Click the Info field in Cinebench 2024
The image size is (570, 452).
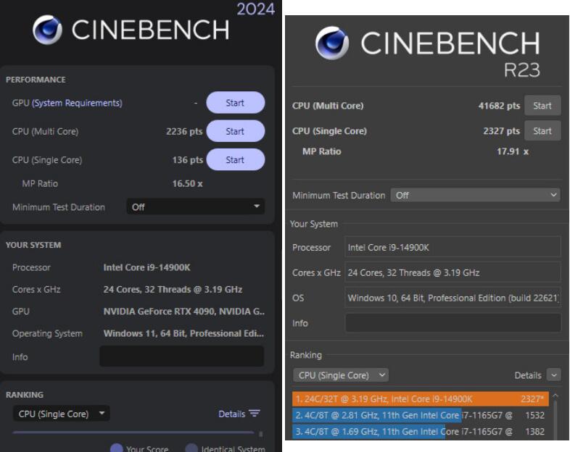181,356
